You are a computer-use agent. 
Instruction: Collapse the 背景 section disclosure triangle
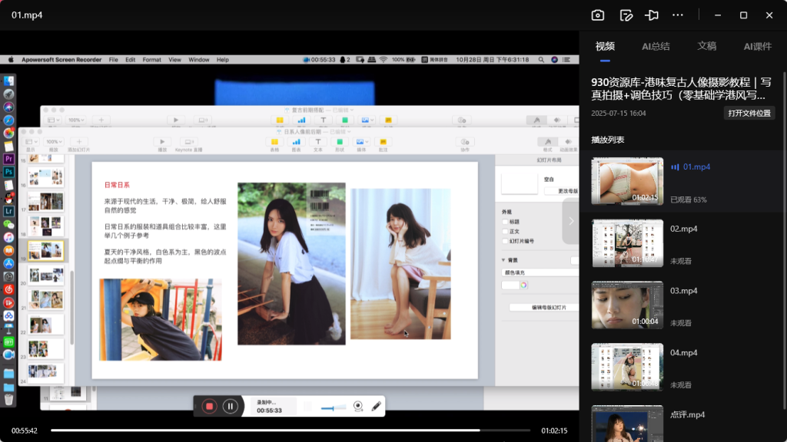pyautogui.click(x=503, y=260)
